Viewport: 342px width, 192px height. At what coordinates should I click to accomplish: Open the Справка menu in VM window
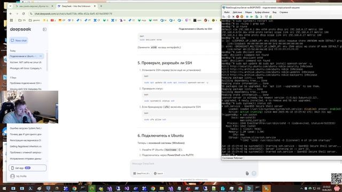coord(284,12)
